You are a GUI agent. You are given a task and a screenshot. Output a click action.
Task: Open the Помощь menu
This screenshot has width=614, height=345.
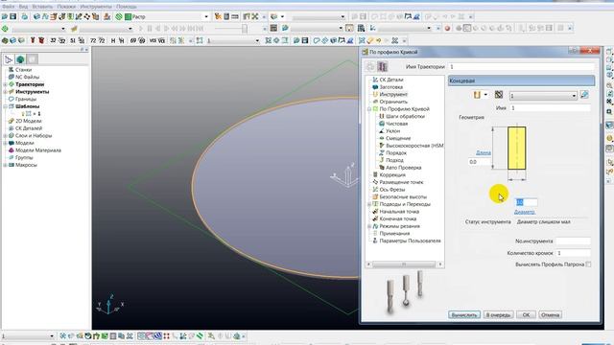[127, 7]
